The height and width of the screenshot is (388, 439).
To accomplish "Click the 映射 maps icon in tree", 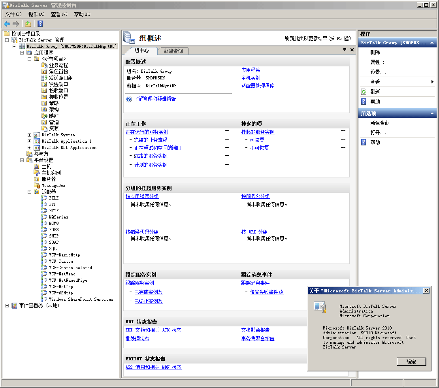I will (44, 116).
